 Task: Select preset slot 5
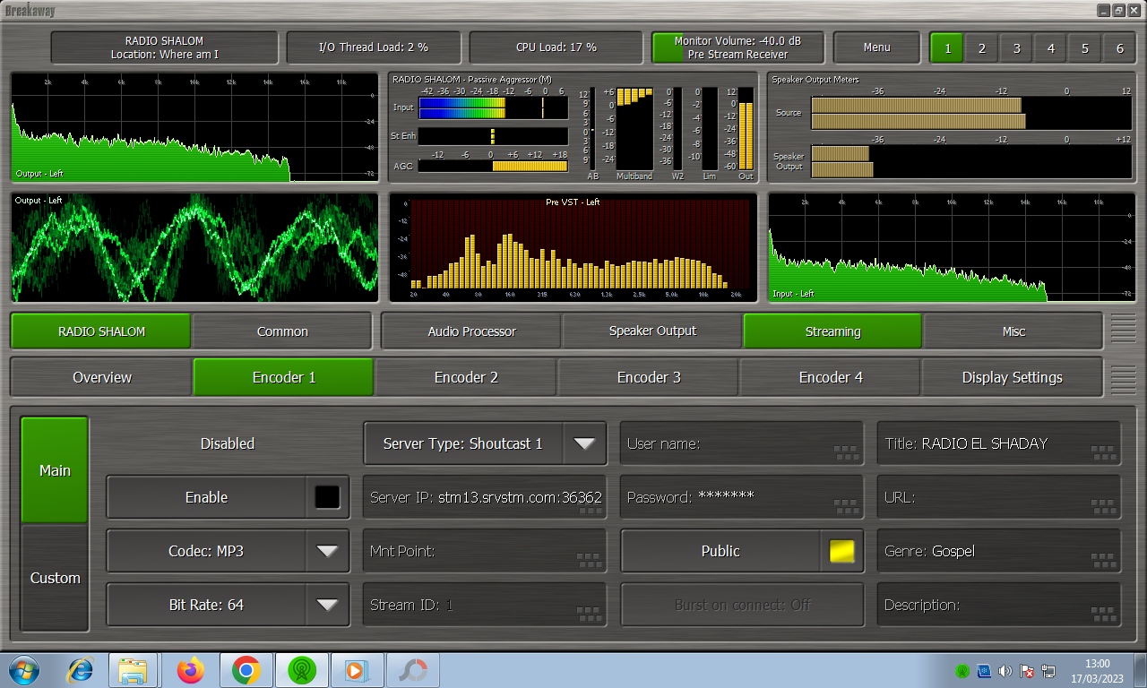pos(1085,48)
